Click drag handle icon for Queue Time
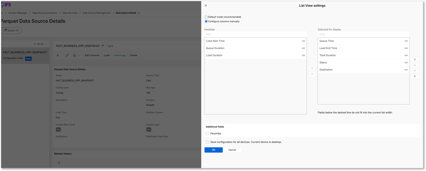This screenshot has width=426, height=171. 406,41
